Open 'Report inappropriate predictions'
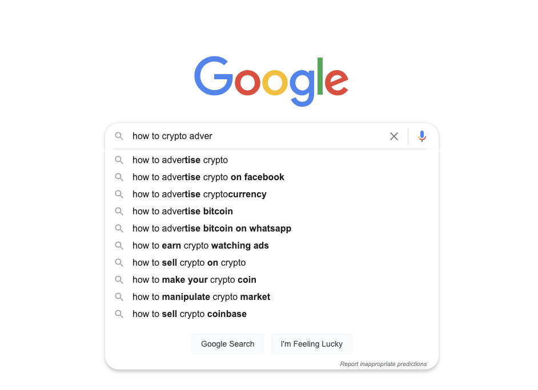Viewport: 538px width, 390px height. [383, 364]
